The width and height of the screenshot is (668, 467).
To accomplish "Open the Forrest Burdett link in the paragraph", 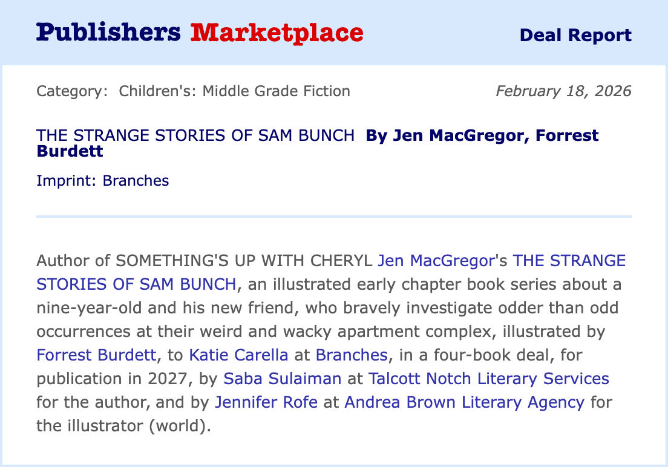I will [96, 355].
